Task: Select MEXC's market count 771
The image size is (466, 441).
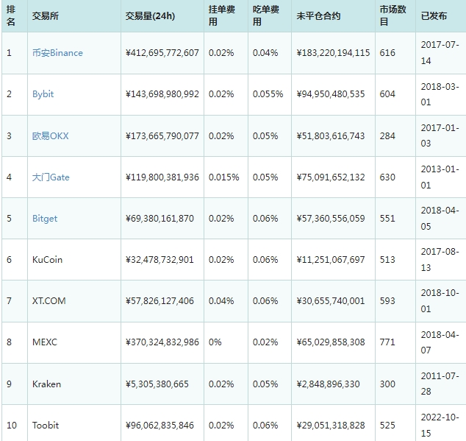Action: (x=387, y=342)
